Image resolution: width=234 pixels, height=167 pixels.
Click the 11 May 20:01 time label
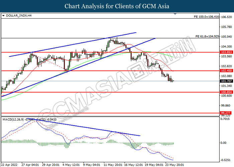[113, 165]
